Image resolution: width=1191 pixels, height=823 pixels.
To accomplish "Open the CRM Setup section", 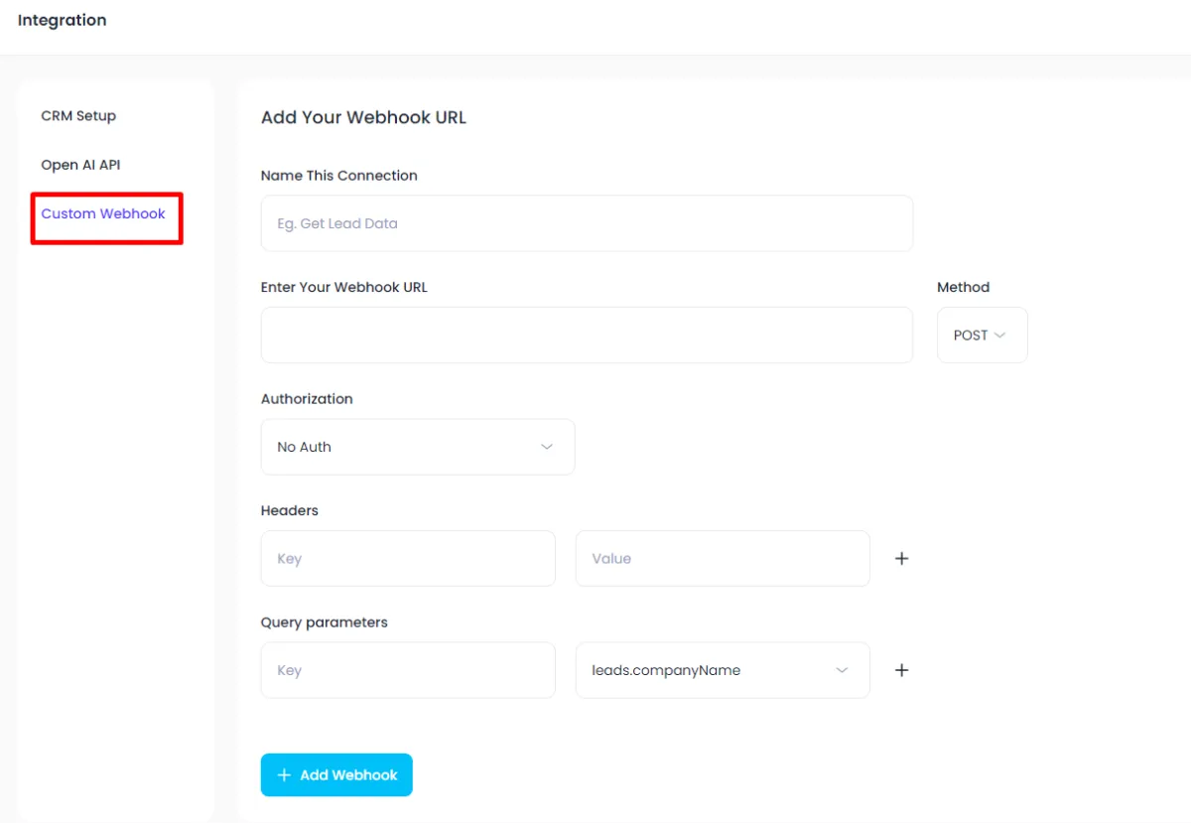I will (78, 116).
